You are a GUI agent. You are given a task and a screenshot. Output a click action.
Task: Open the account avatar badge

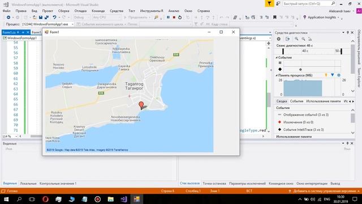click(359, 11)
